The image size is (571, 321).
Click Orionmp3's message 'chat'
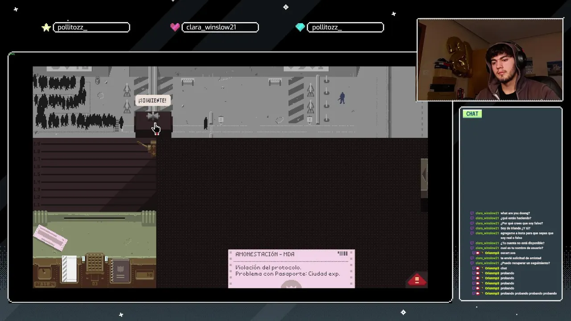[504, 268]
